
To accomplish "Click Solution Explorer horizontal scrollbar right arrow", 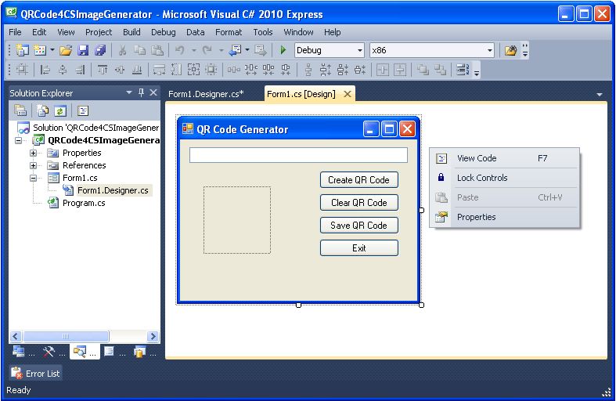I will coord(153,337).
